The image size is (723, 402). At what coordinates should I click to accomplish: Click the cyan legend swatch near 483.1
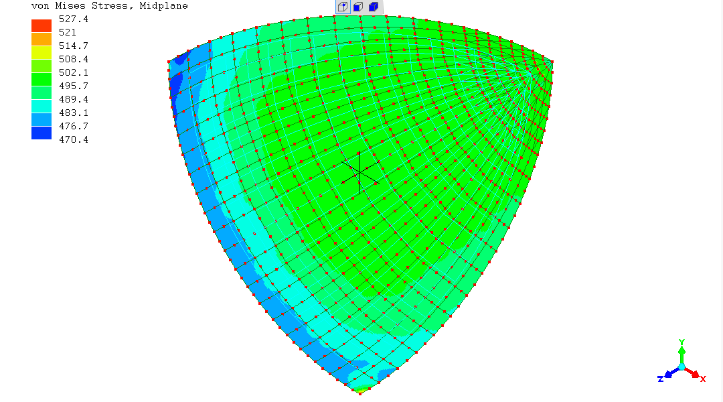pos(41,106)
